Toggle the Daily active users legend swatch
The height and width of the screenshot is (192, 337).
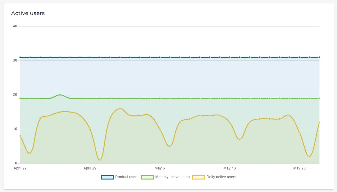click(x=199, y=177)
